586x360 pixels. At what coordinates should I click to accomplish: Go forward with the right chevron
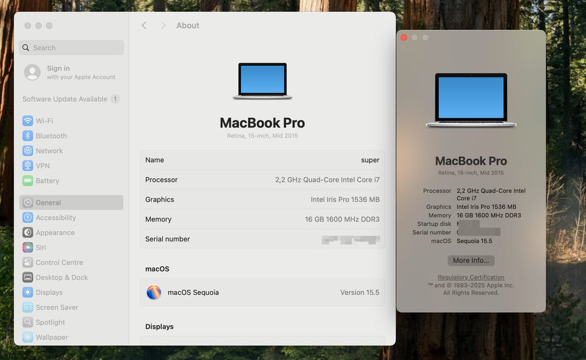(163, 26)
